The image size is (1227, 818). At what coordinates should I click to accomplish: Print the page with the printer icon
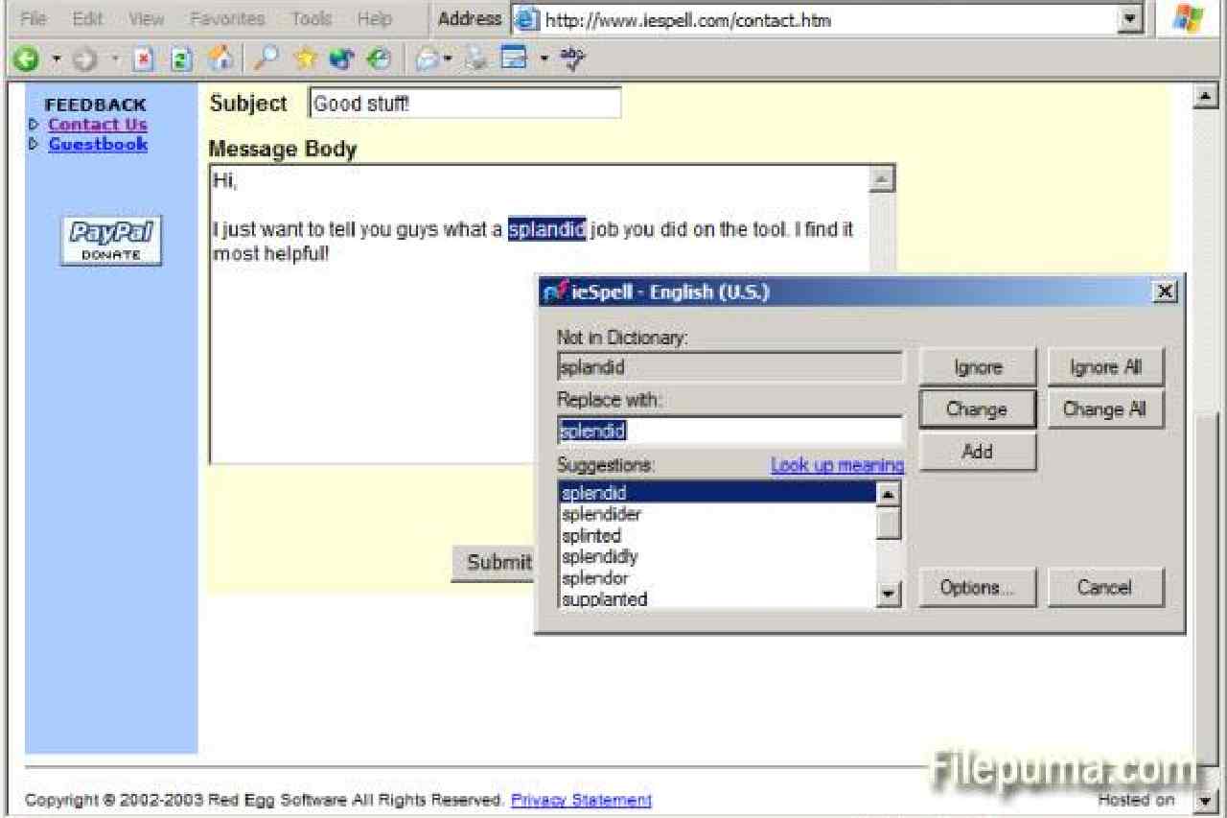pos(477,59)
